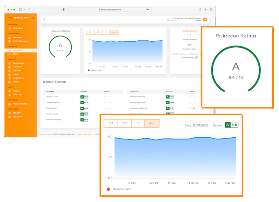The height and width of the screenshot is (202, 279).
Task: Click the Account Settings gear icon
Action: [9, 104]
